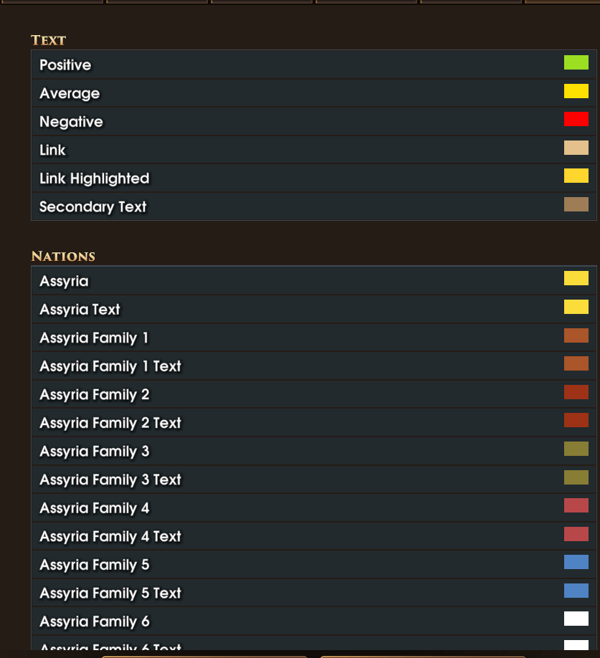Select the Negative red color swatch

(x=576, y=119)
